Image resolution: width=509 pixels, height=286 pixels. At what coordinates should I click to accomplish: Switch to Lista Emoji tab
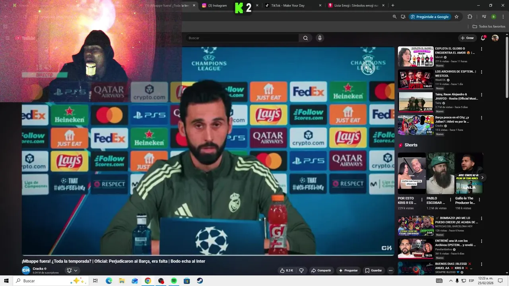pyautogui.click(x=356, y=6)
